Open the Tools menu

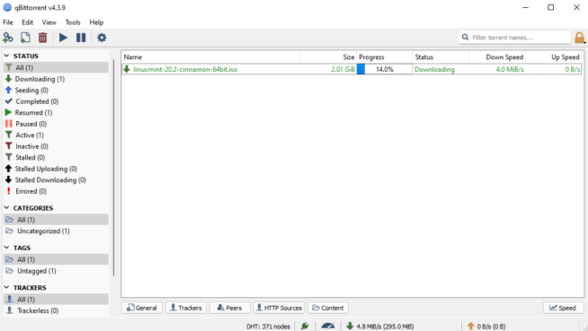(x=73, y=22)
